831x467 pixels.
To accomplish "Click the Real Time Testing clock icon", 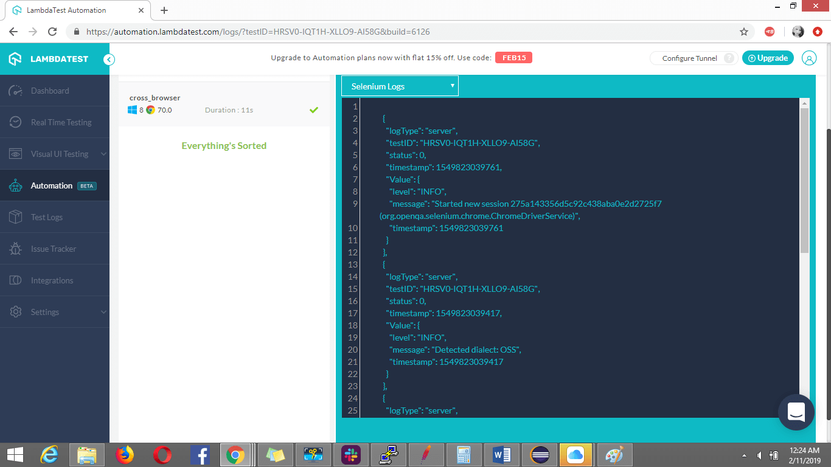I will [16, 122].
